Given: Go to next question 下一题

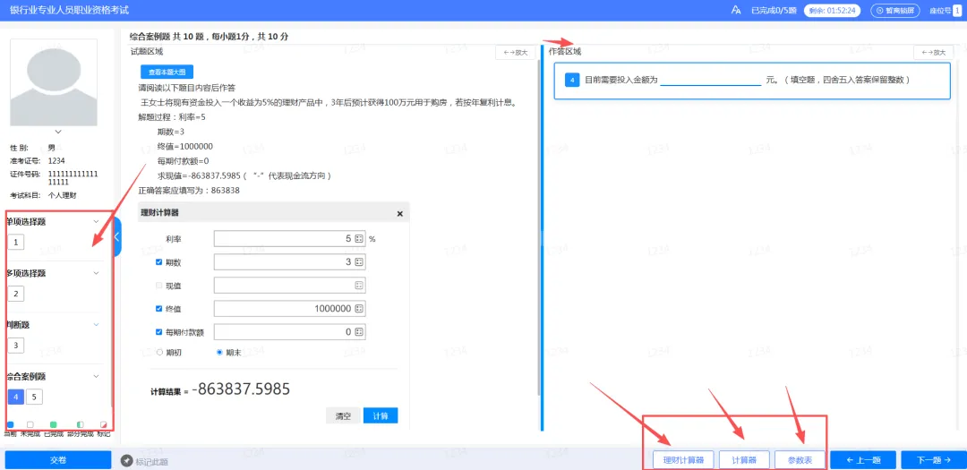Looking at the screenshot, I should (x=934, y=460).
